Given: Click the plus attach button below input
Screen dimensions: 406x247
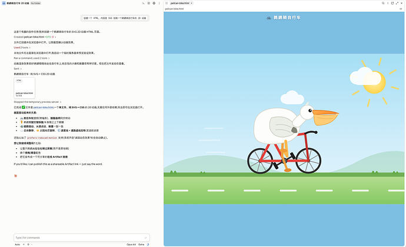Looking at the screenshot, I should point(24,245).
